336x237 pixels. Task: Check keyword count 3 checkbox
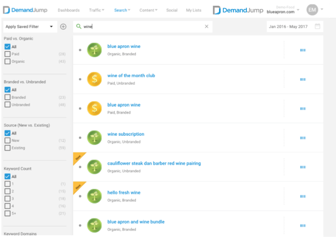[7, 199]
